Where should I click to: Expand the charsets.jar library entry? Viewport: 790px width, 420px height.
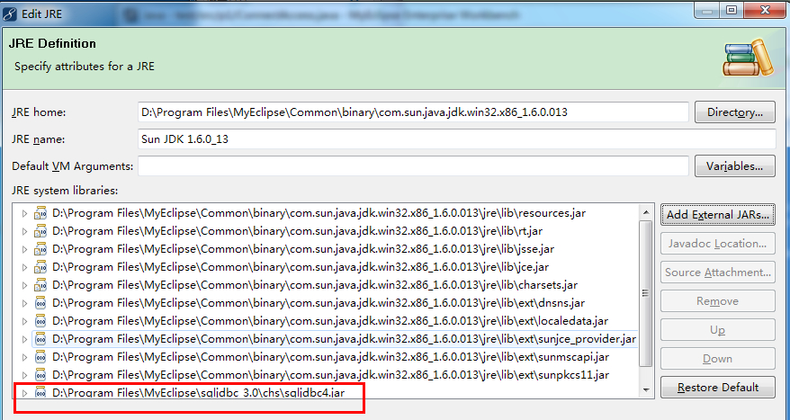(24, 285)
